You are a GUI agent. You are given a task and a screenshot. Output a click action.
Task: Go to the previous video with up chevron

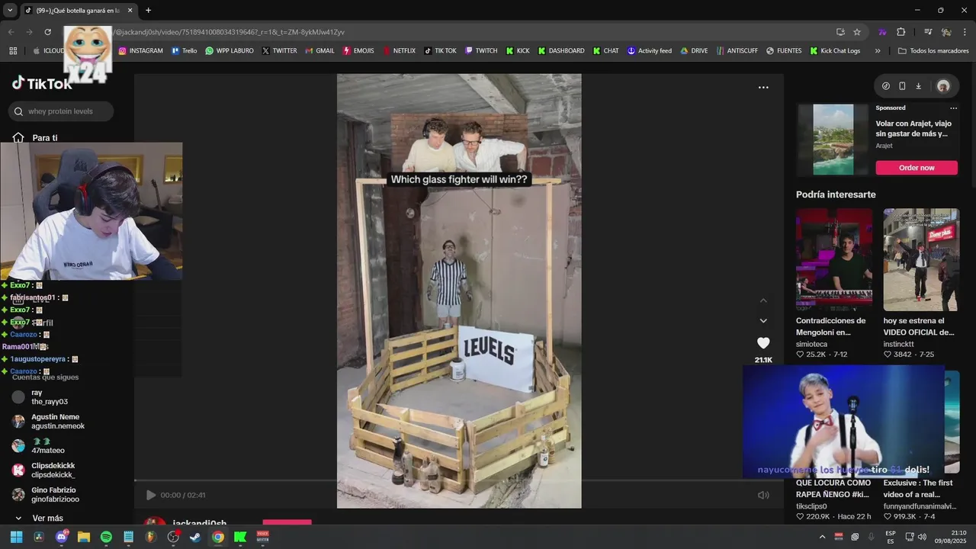point(763,300)
